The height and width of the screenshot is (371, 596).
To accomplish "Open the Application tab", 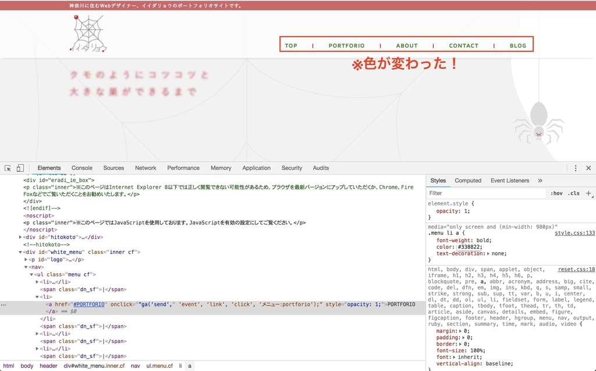I will coord(257,168).
